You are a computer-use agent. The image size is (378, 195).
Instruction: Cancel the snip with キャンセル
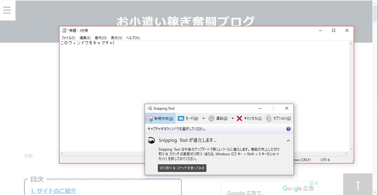pos(249,118)
